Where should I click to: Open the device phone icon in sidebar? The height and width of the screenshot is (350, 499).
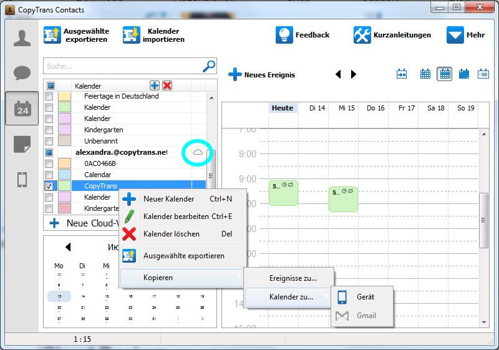pos(22,180)
